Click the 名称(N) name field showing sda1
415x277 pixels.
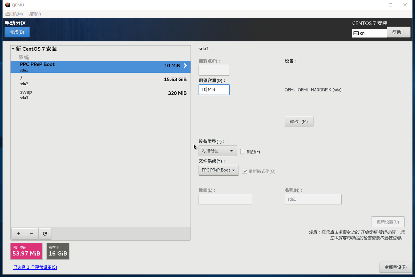313,199
